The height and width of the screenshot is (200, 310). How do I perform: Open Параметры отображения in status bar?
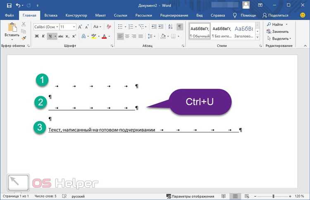(x=190, y=196)
